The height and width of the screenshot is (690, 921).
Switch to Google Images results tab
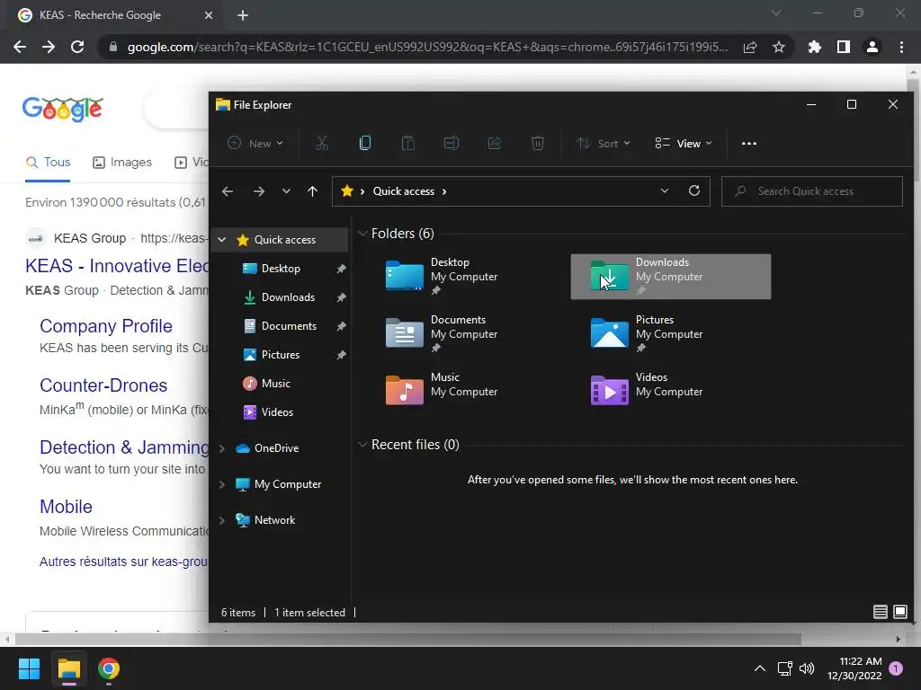(122, 162)
